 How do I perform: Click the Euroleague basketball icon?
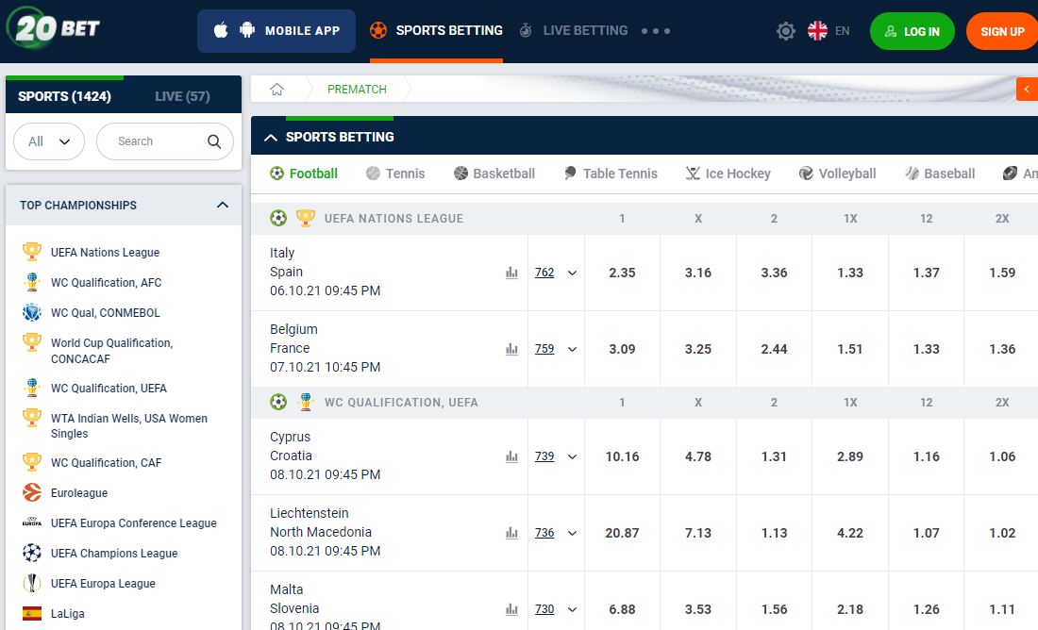(32, 492)
